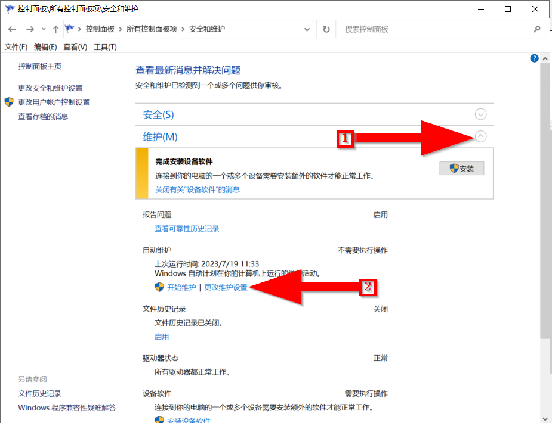552x423 pixels.
Task: Maximize the window
Action: click(508, 9)
